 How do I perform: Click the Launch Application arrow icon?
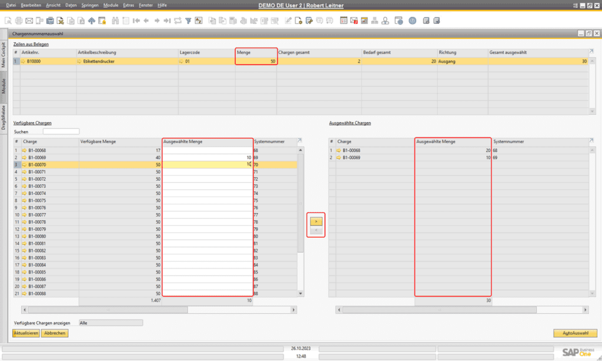[x=91, y=21]
